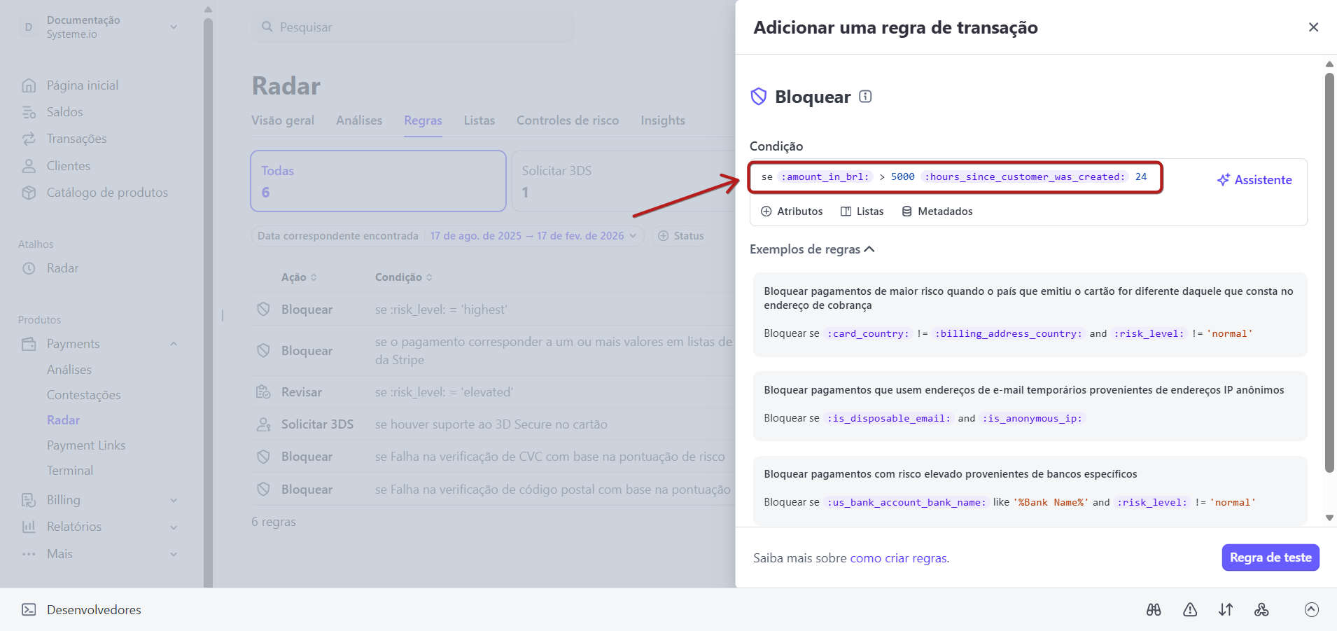Open the Solicitar 3DS rule row

click(493, 424)
